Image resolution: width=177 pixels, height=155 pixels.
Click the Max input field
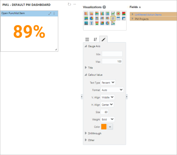(x=112, y=61)
